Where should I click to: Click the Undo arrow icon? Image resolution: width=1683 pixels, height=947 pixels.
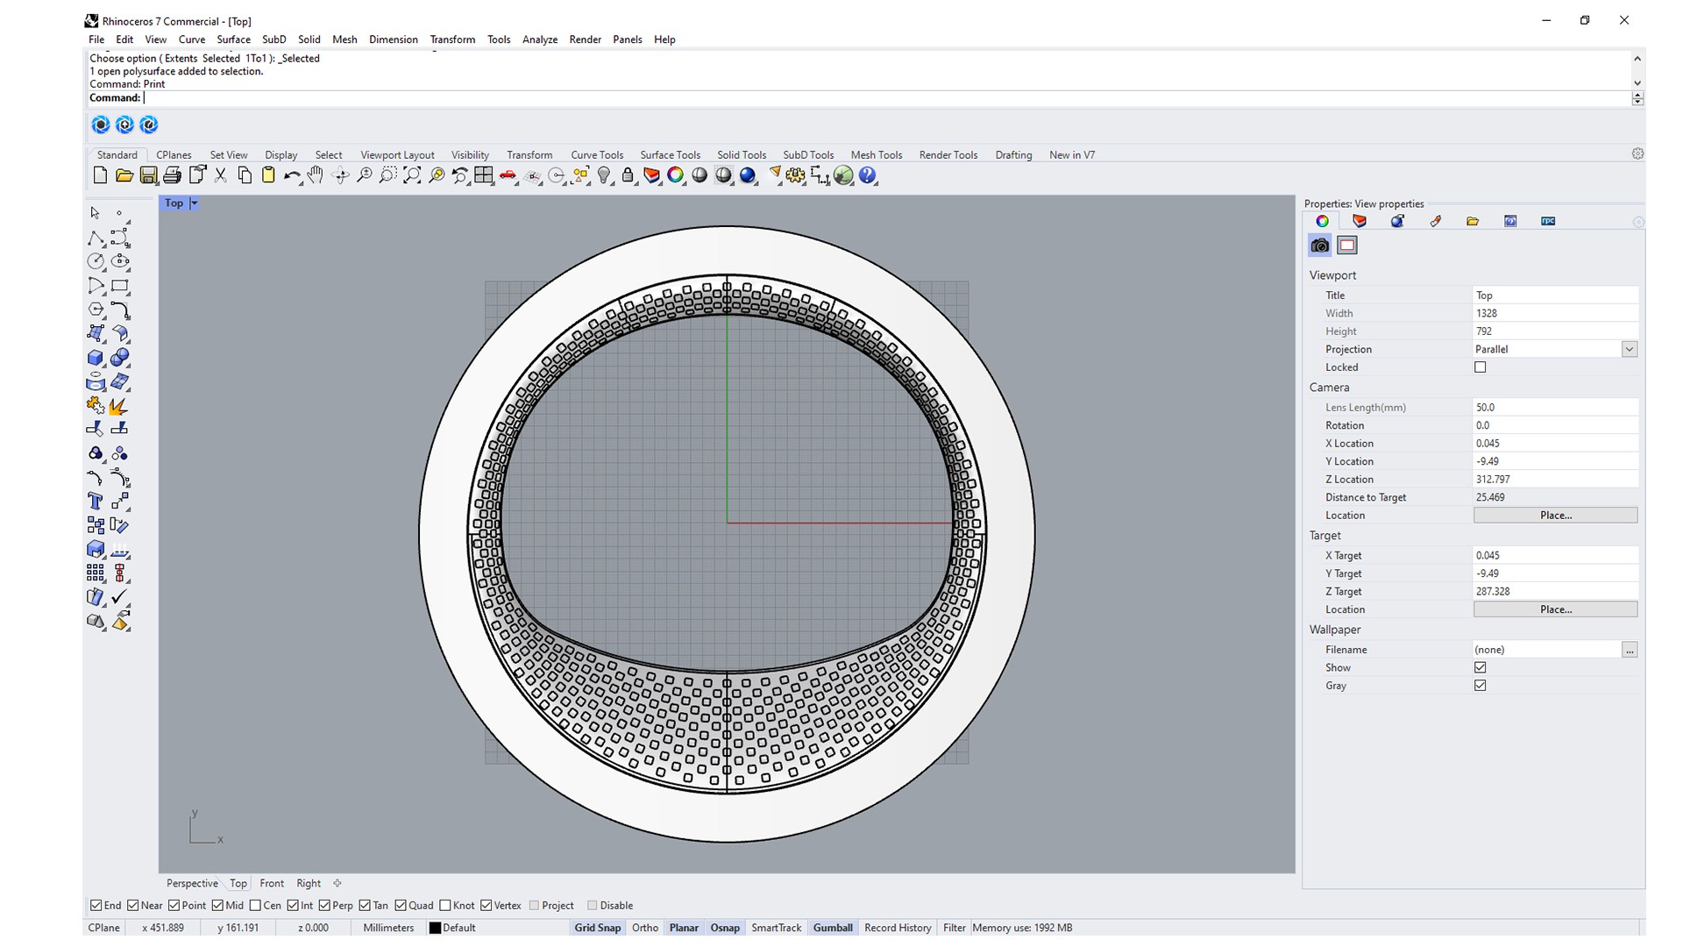[291, 175]
